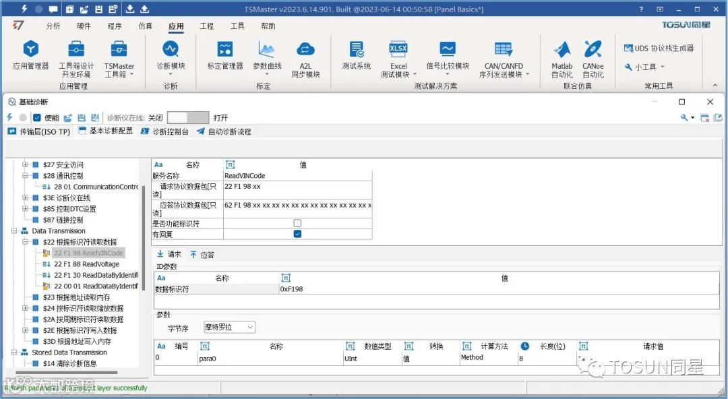Image resolution: width=728 pixels, height=399 pixels.
Task: Switch to the 传输层(ISO TP) tab
Action: pos(39,131)
